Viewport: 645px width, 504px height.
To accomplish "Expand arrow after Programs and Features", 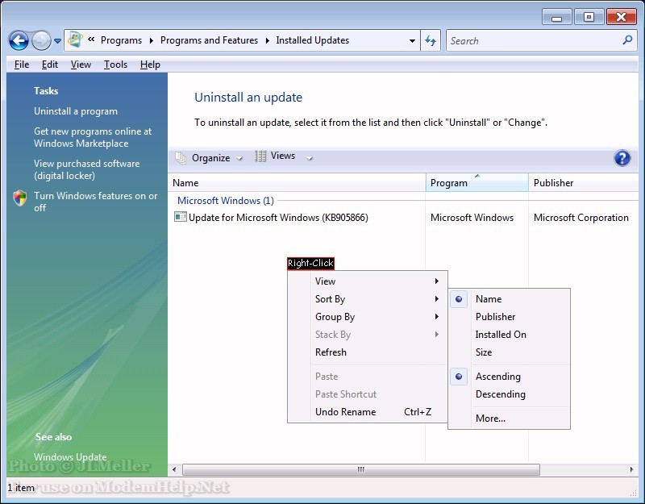I will pyautogui.click(x=268, y=40).
